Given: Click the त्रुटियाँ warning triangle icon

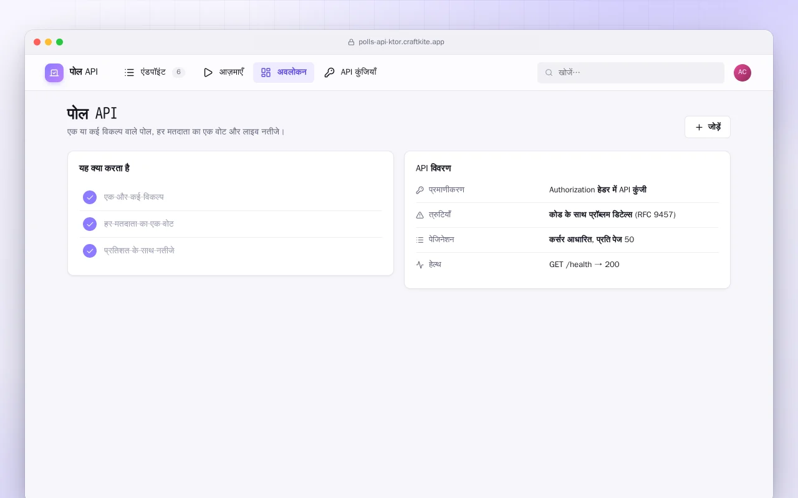Looking at the screenshot, I should point(420,215).
